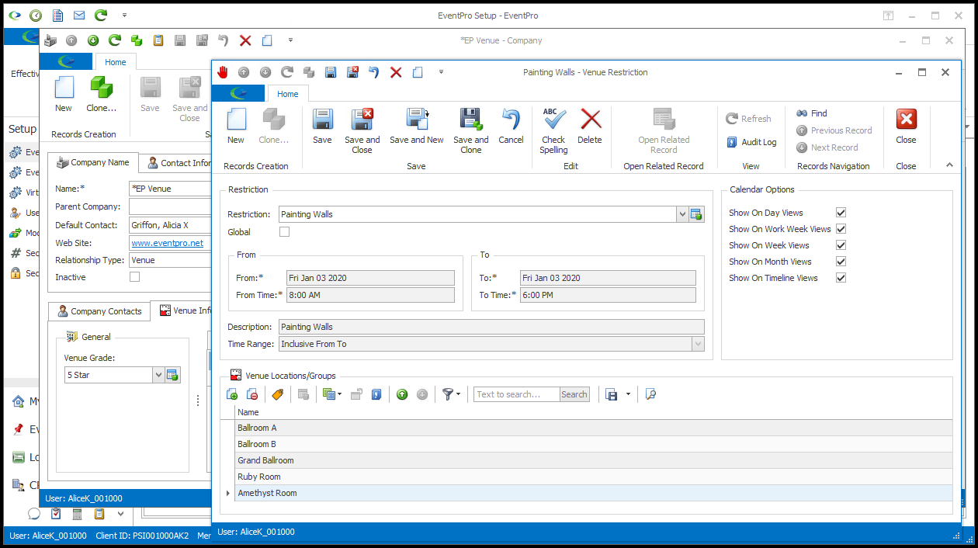
Task: Uncheck Show On Timeline Views
Action: point(841,278)
